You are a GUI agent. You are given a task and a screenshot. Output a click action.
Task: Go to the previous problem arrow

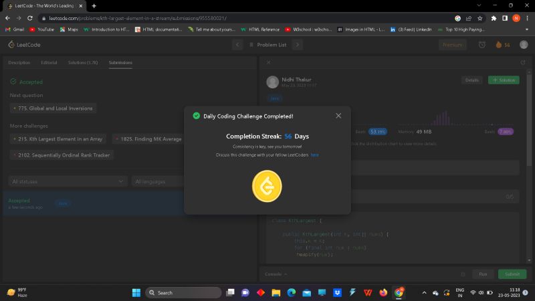tap(237, 45)
